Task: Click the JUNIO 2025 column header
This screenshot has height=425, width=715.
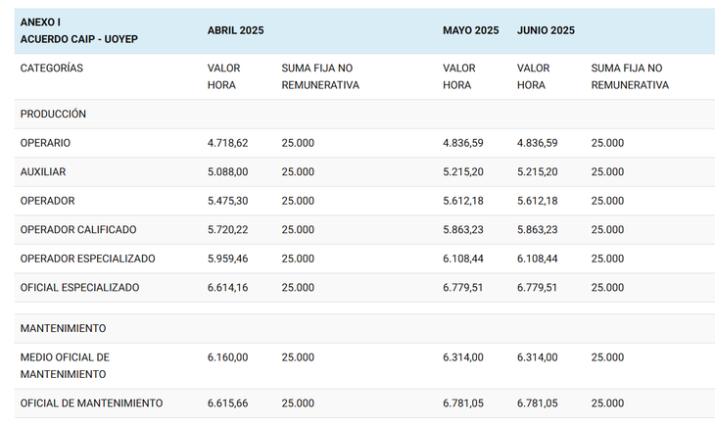Action: click(546, 30)
